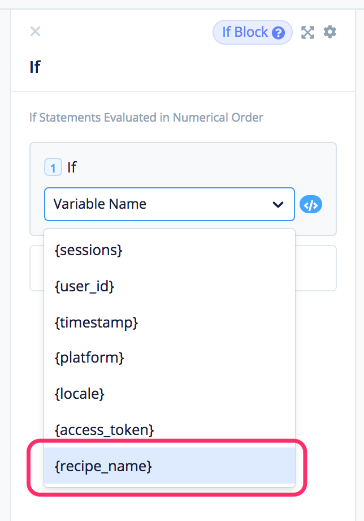364x521 pixels.
Task: Collapse the dropdown using the chevron arrow
Action: (x=278, y=204)
